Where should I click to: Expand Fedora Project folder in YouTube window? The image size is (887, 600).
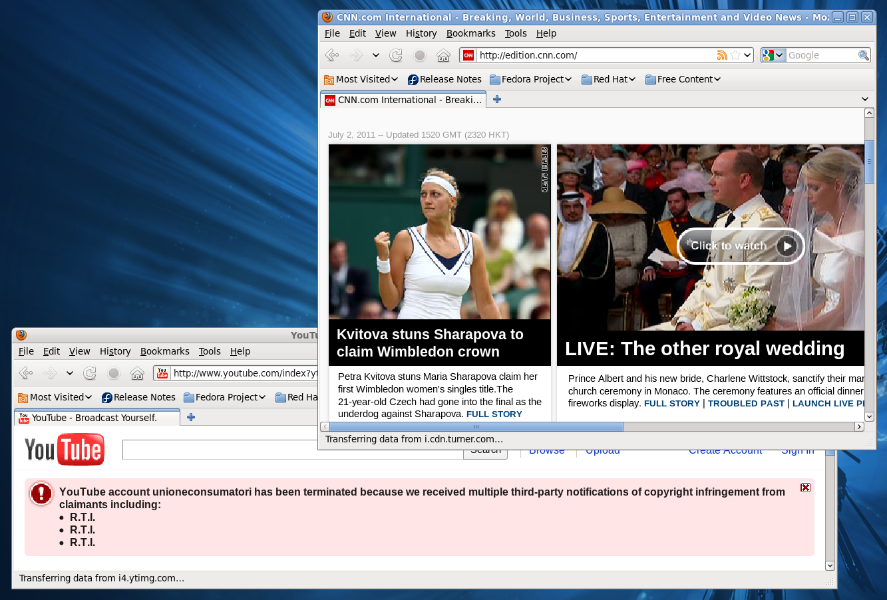(x=225, y=397)
